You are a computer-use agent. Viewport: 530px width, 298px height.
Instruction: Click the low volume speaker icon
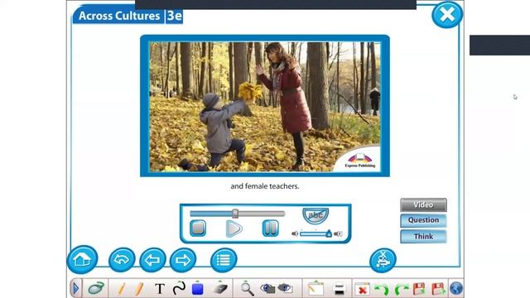tap(295, 233)
